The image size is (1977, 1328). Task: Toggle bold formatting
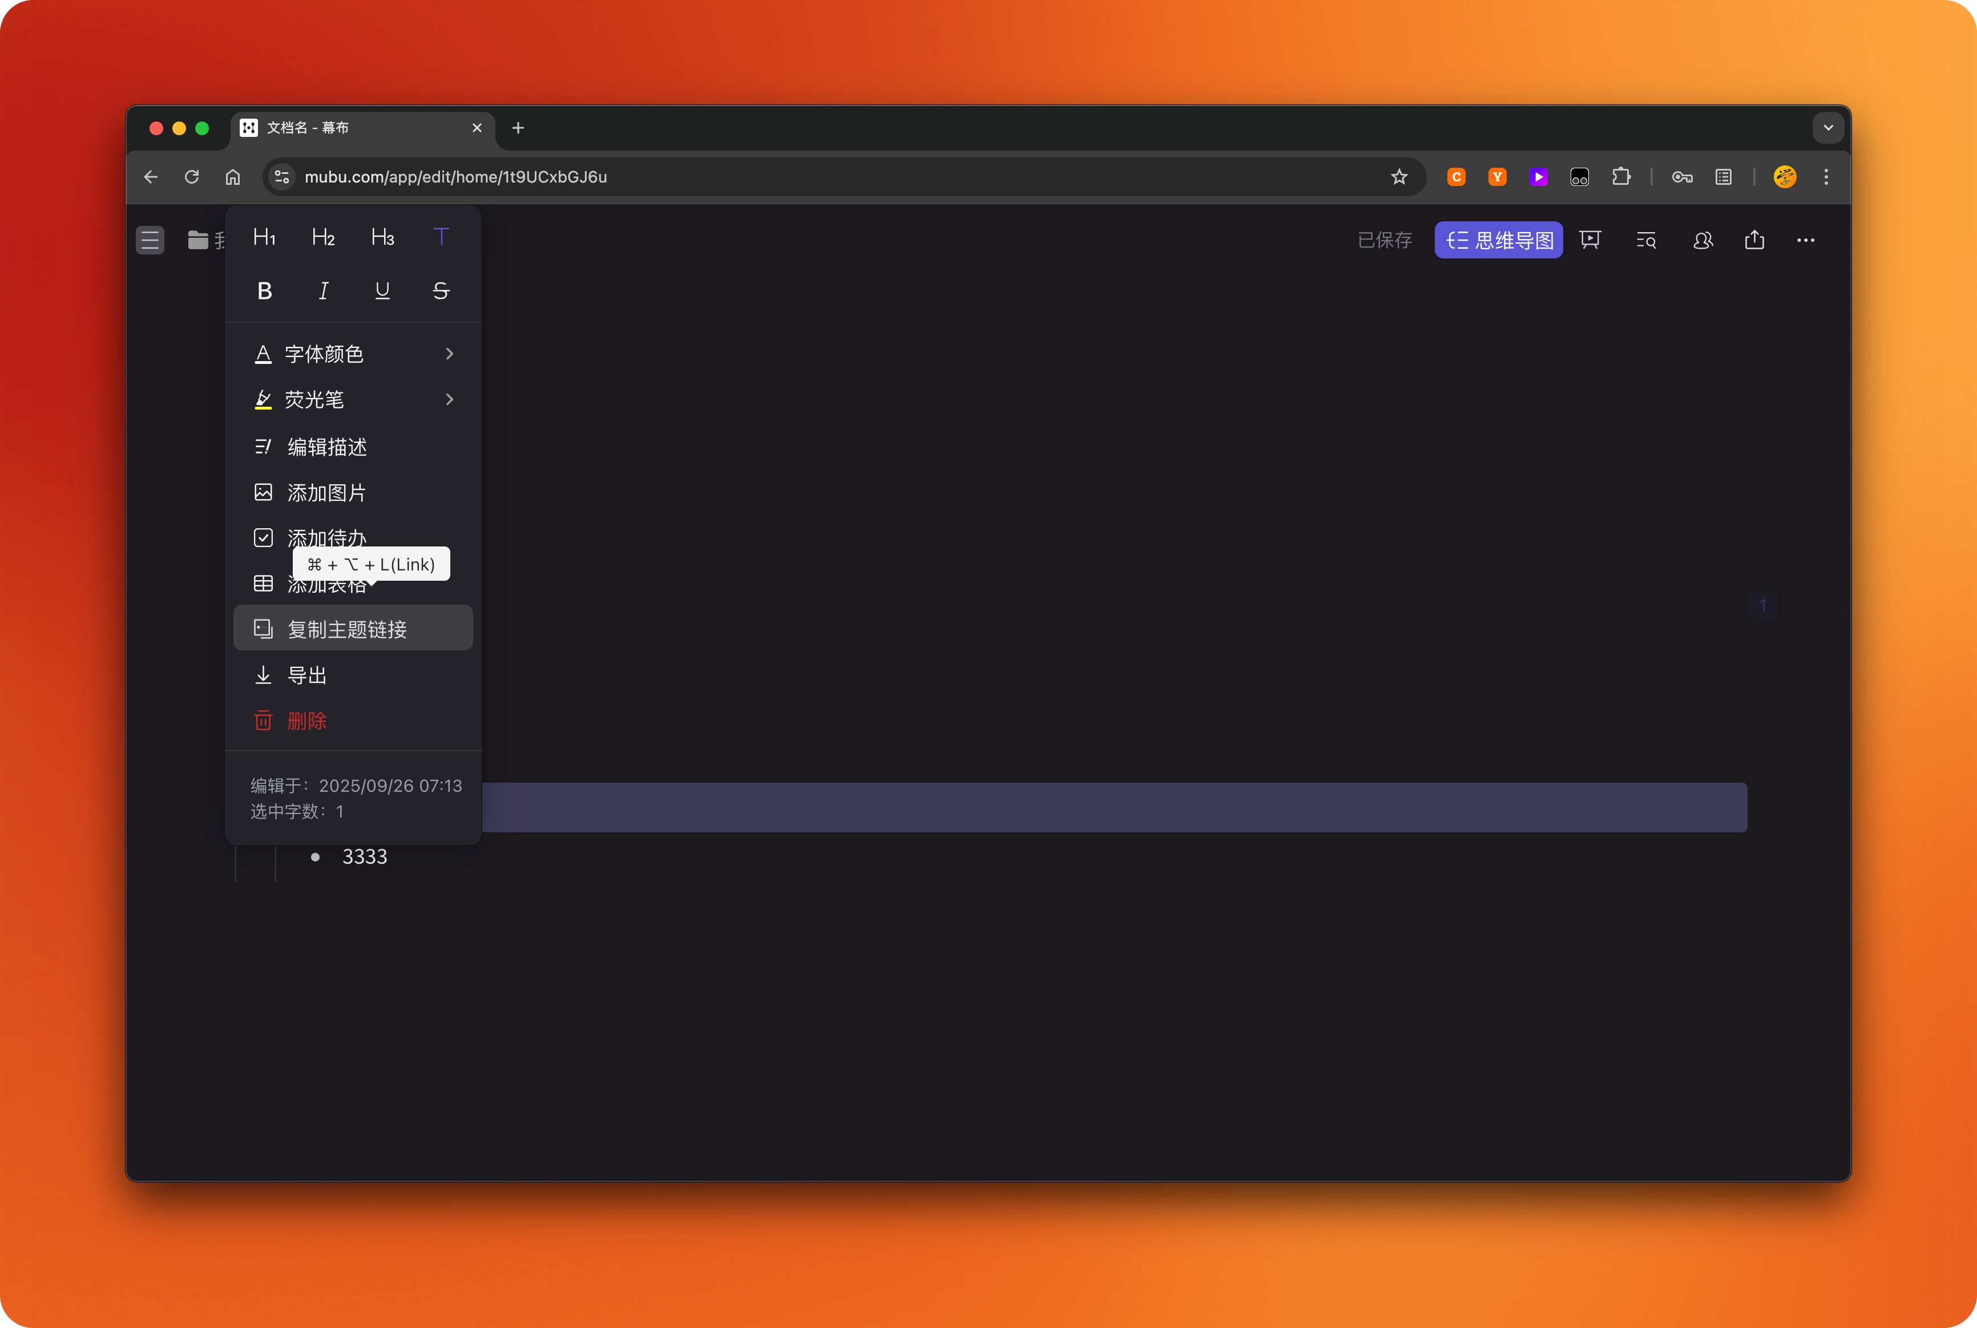(x=264, y=290)
